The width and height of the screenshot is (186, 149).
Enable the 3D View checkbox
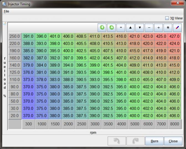[x=167, y=18]
